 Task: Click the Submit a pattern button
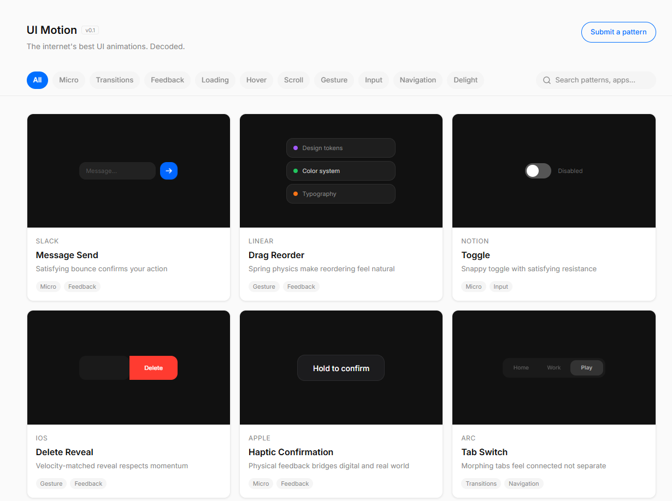(618, 32)
